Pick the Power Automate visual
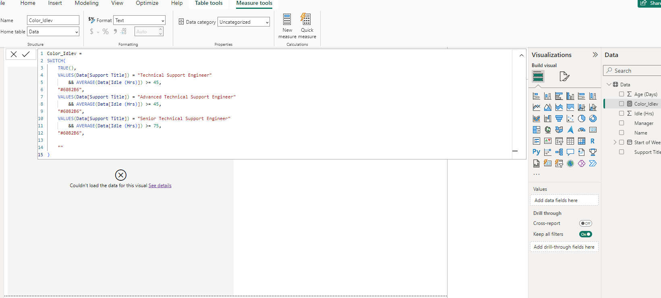661x298 pixels. coord(593,163)
